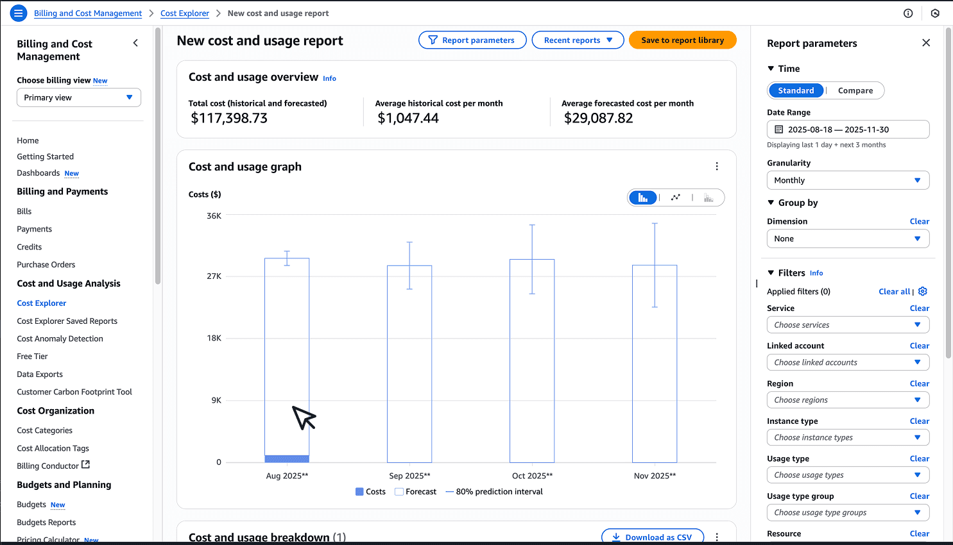Open the Choose regions dropdown

tap(848, 400)
